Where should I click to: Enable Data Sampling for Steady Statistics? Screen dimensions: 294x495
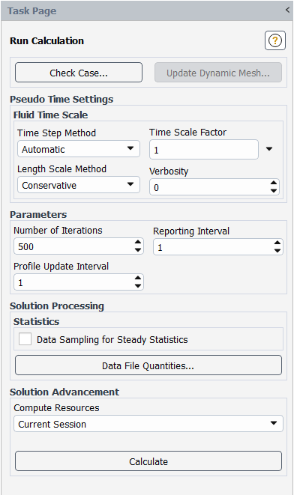click(25, 339)
